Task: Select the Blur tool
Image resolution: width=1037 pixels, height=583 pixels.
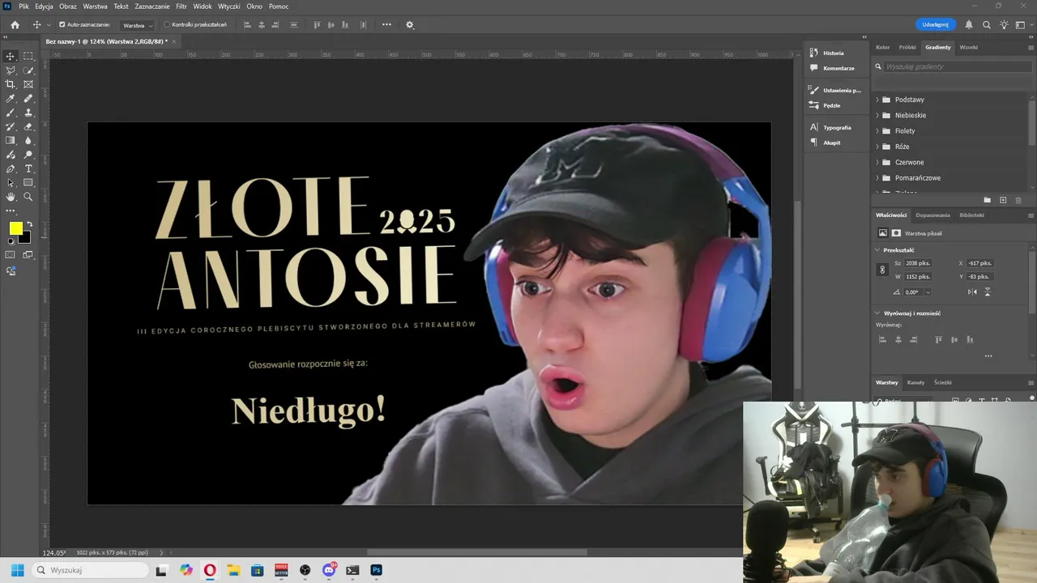Action: click(x=28, y=140)
